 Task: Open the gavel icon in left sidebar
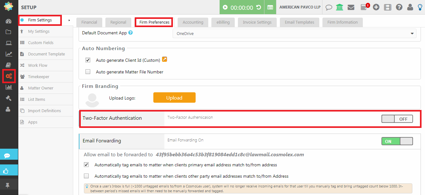tap(9, 98)
